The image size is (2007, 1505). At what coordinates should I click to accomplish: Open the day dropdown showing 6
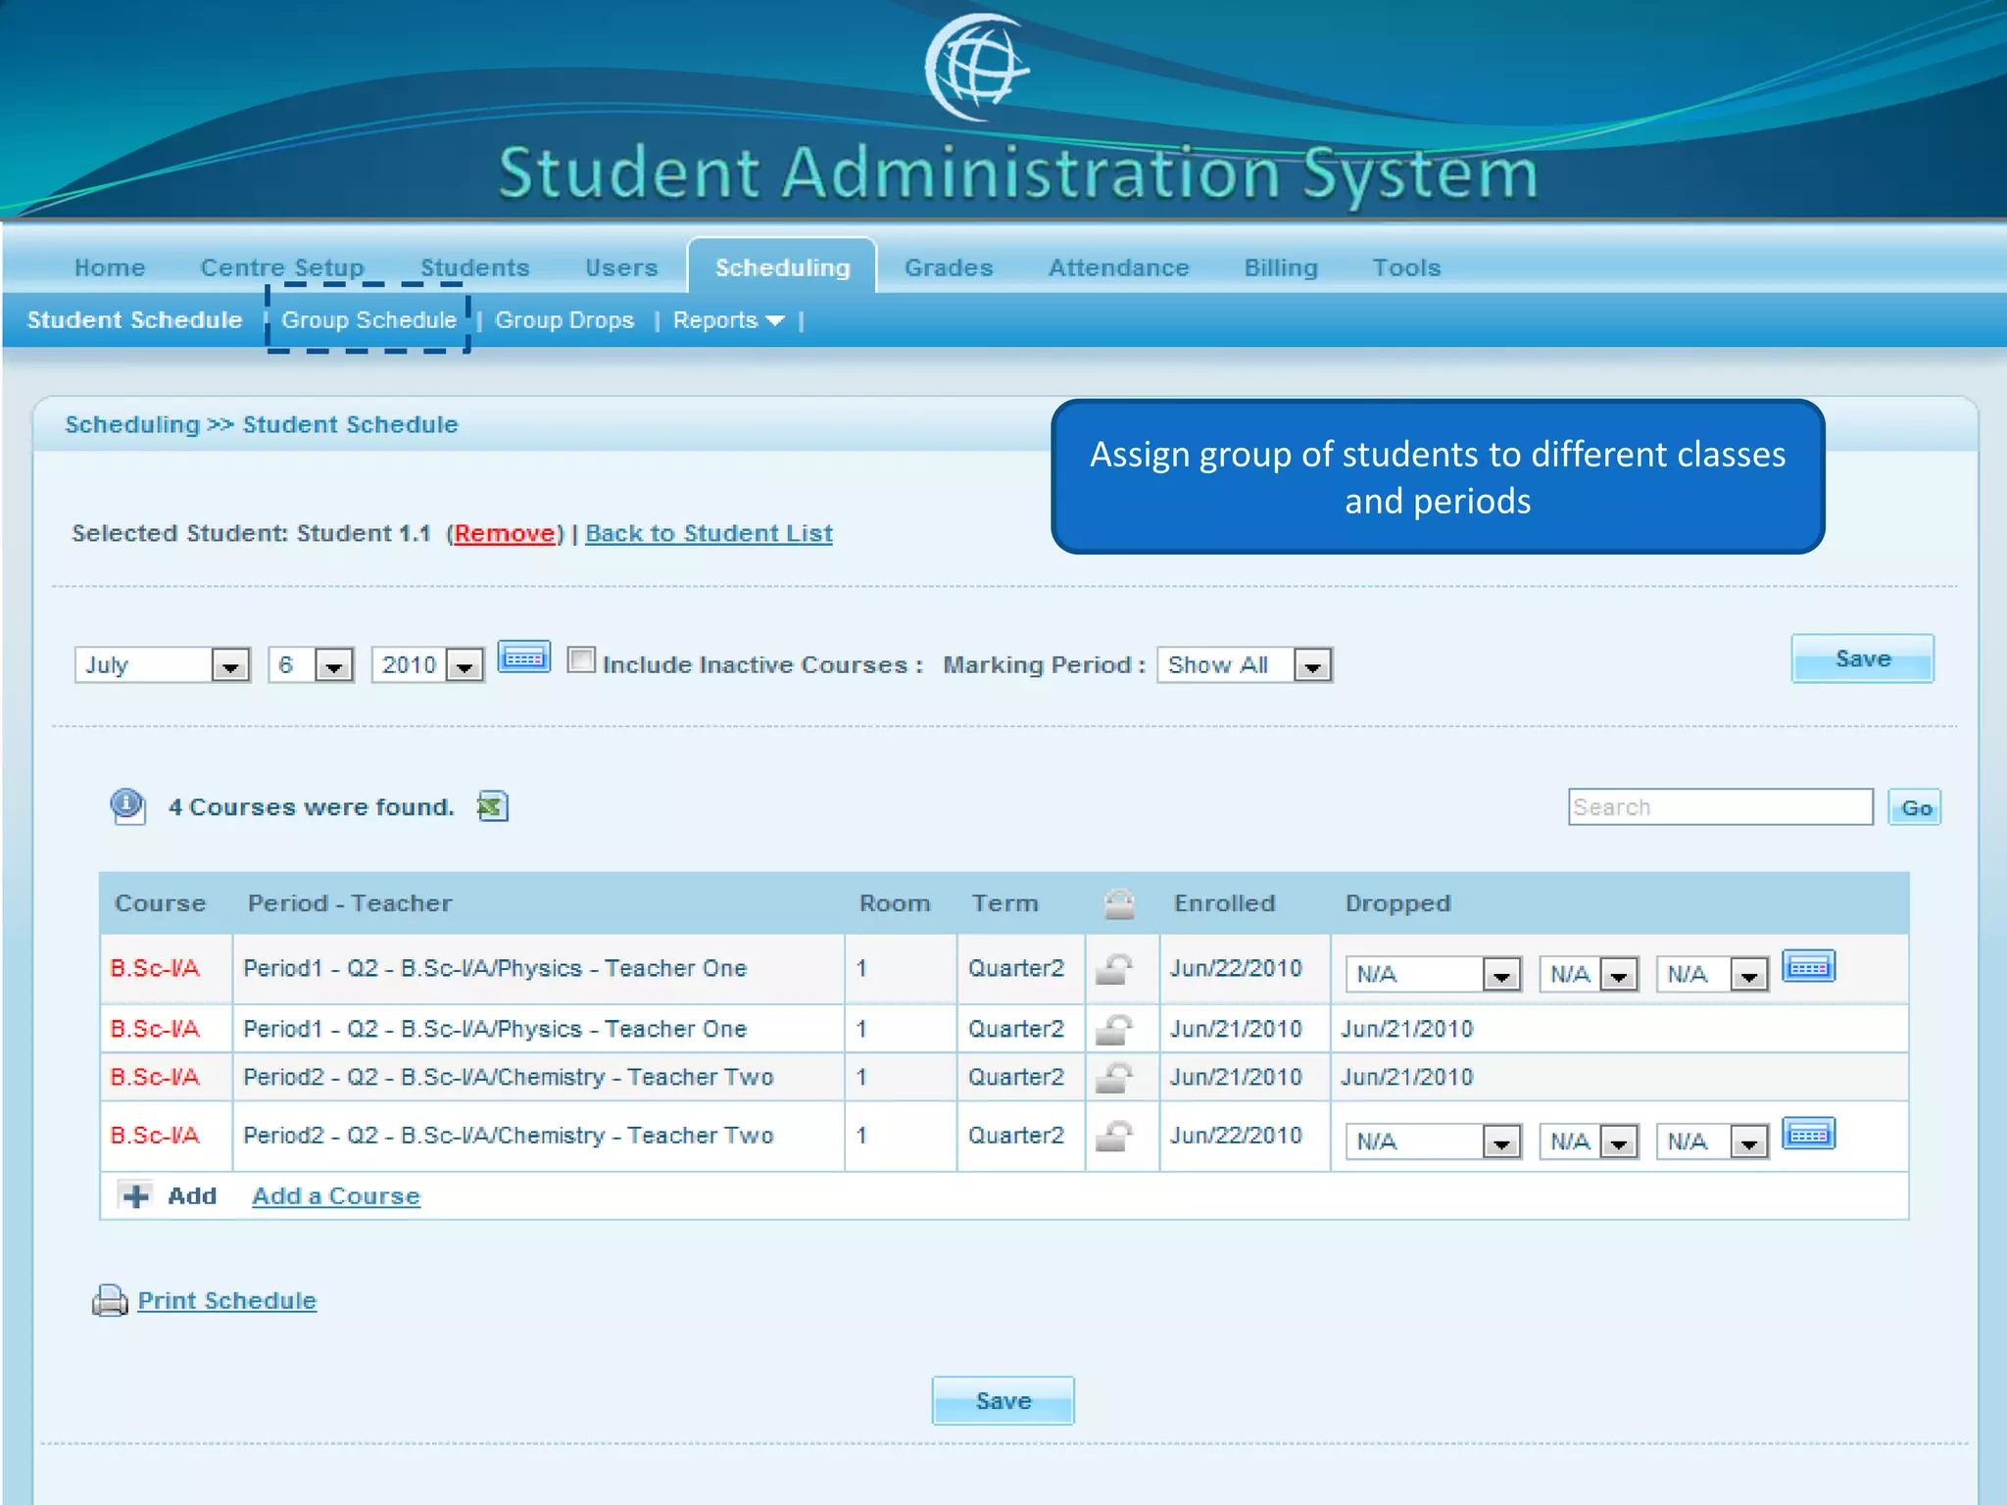tap(311, 665)
